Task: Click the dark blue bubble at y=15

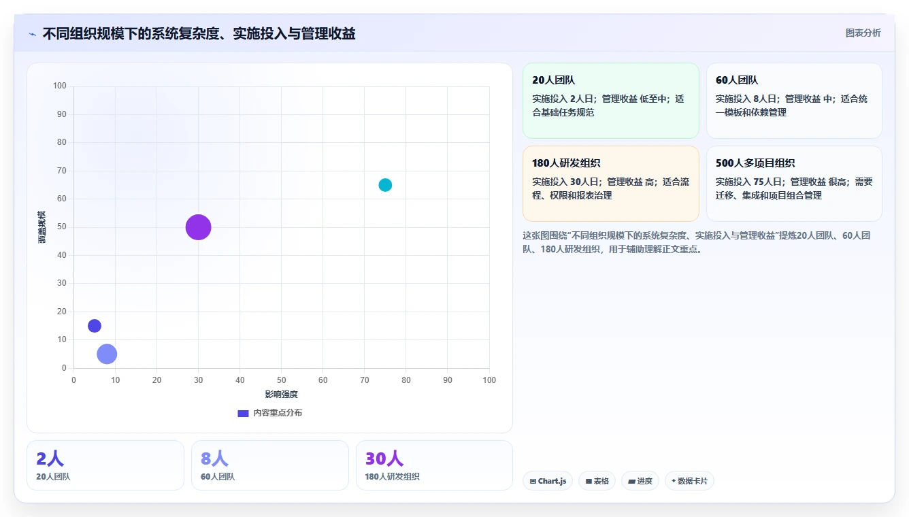Action: pos(95,326)
